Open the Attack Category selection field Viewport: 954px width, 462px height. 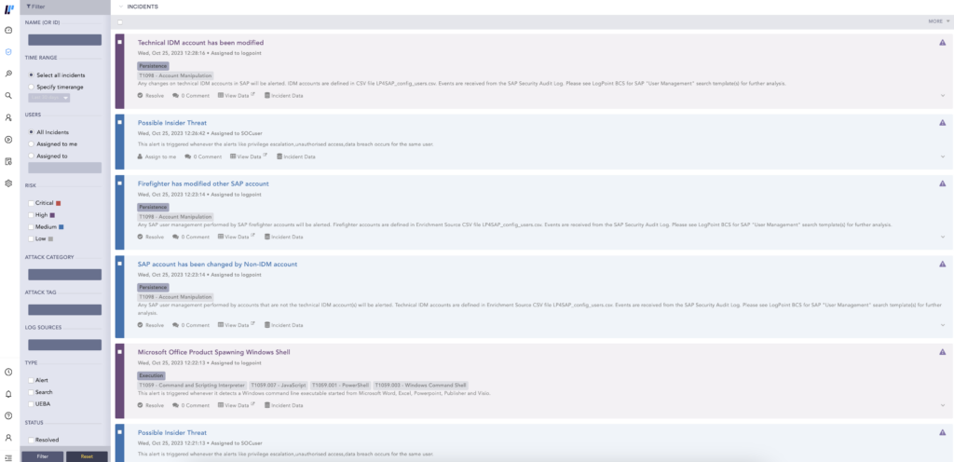point(64,275)
